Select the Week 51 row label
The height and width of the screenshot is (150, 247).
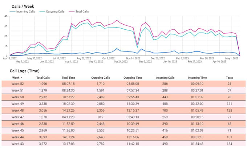pos(17,90)
